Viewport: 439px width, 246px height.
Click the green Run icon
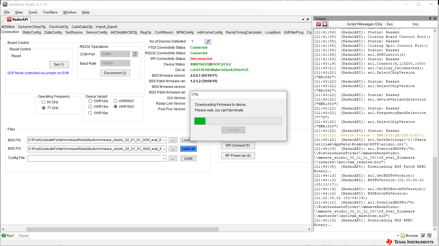4,236
